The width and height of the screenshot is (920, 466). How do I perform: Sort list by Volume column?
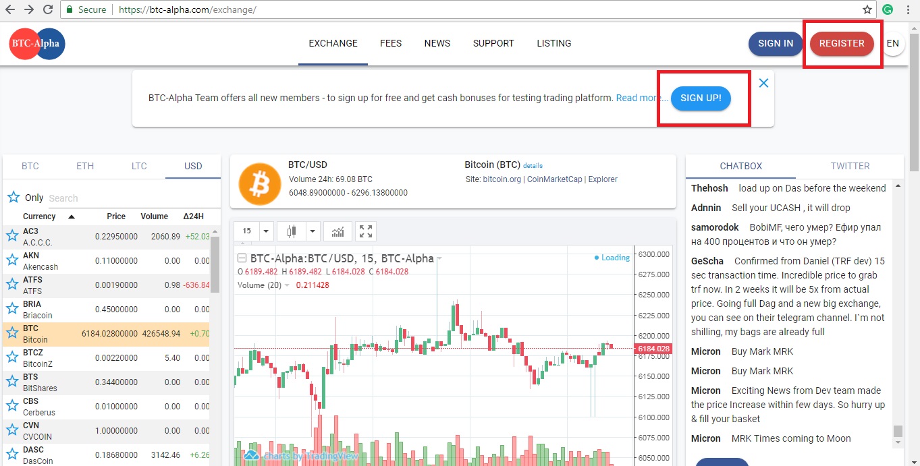pyautogui.click(x=154, y=216)
